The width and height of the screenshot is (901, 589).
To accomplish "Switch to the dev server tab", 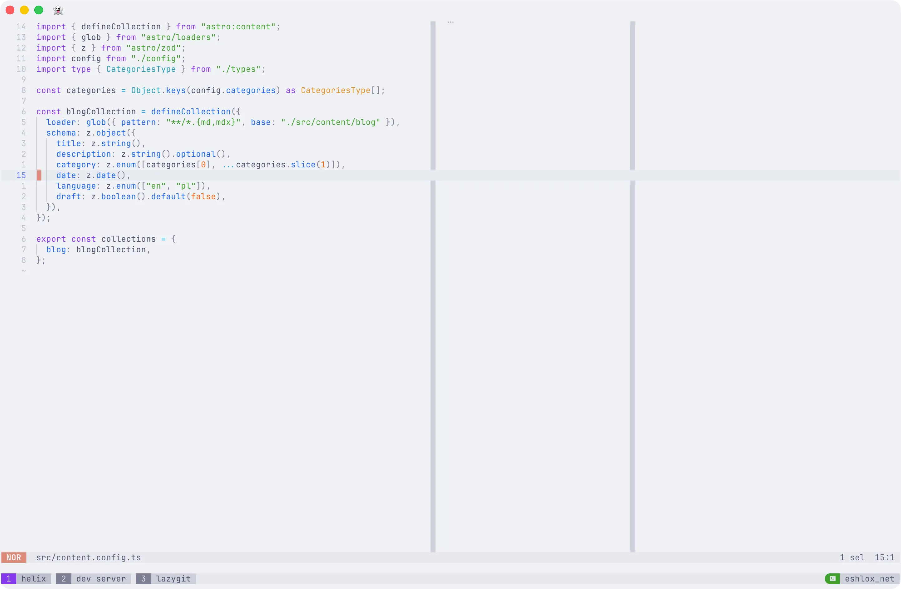I will [101, 579].
